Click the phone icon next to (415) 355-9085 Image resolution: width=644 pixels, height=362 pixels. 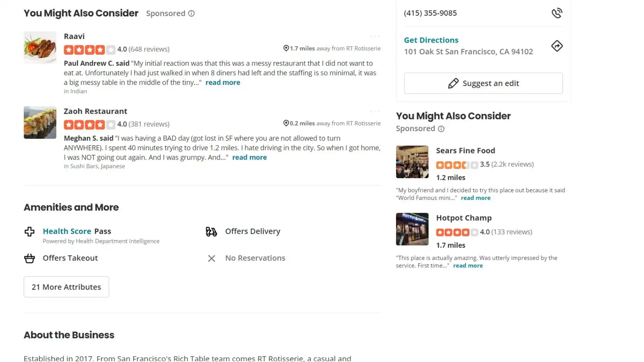(x=557, y=12)
